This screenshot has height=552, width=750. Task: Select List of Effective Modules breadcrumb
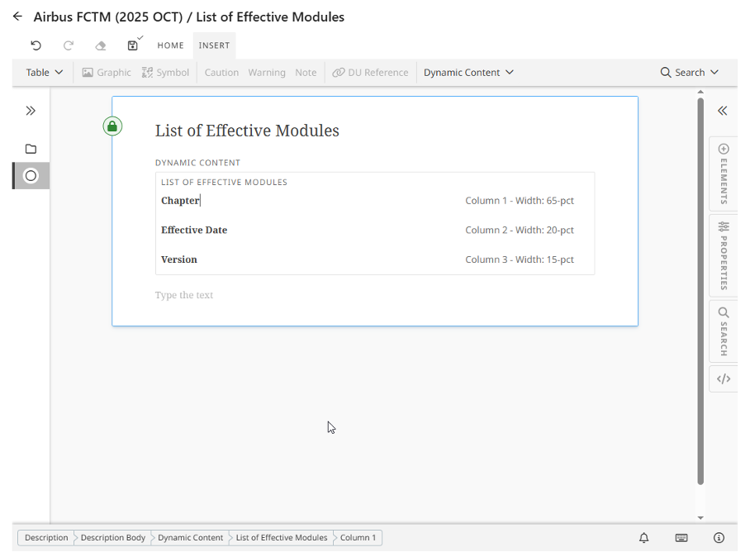tap(281, 538)
